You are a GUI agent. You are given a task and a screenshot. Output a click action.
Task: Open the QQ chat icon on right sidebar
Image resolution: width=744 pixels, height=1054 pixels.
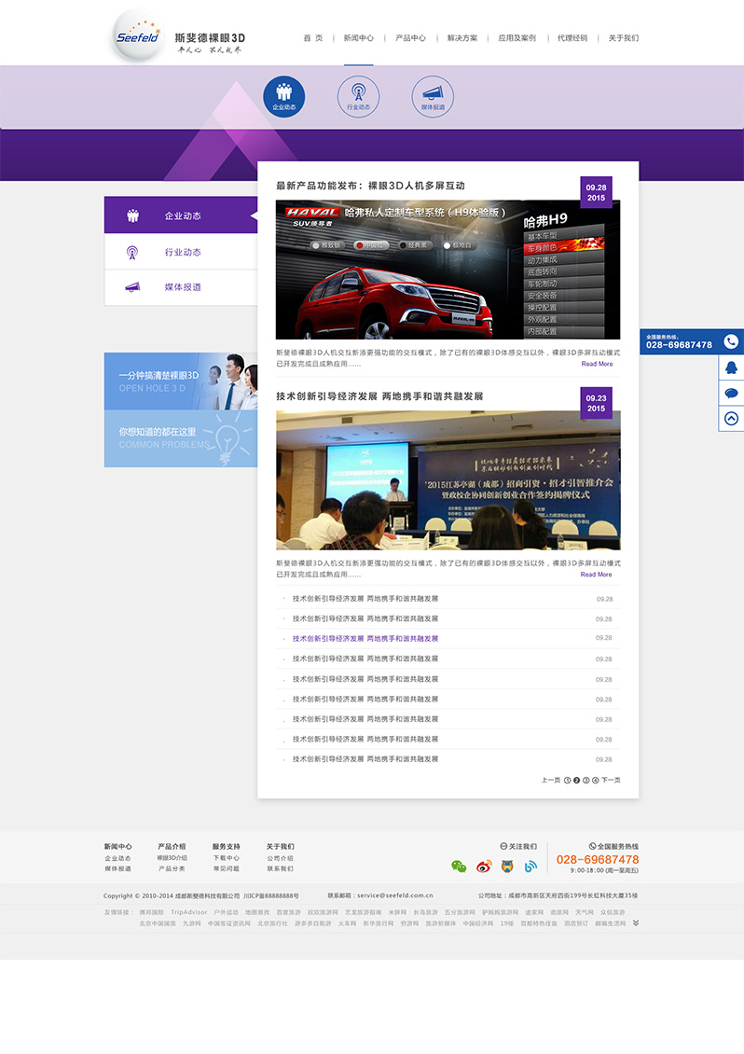tap(731, 368)
